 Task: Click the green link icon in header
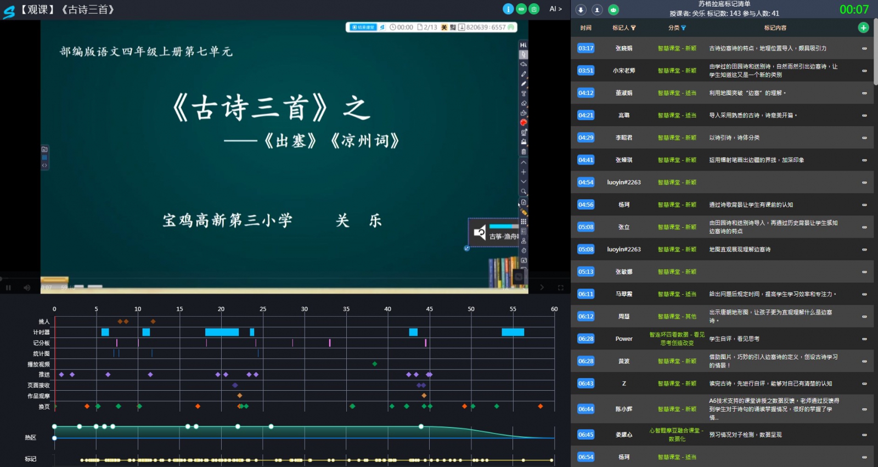pos(521,9)
